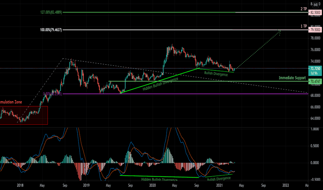Select the green immediate support line

208,81
